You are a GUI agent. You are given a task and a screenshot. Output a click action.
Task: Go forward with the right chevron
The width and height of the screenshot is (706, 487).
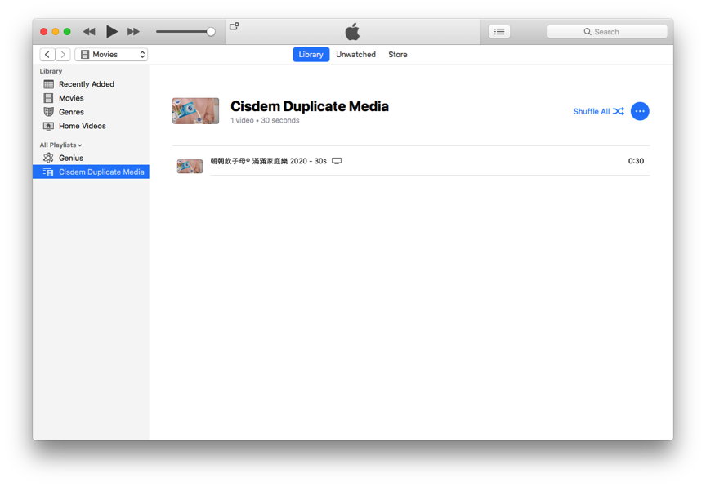[x=63, y=55]
